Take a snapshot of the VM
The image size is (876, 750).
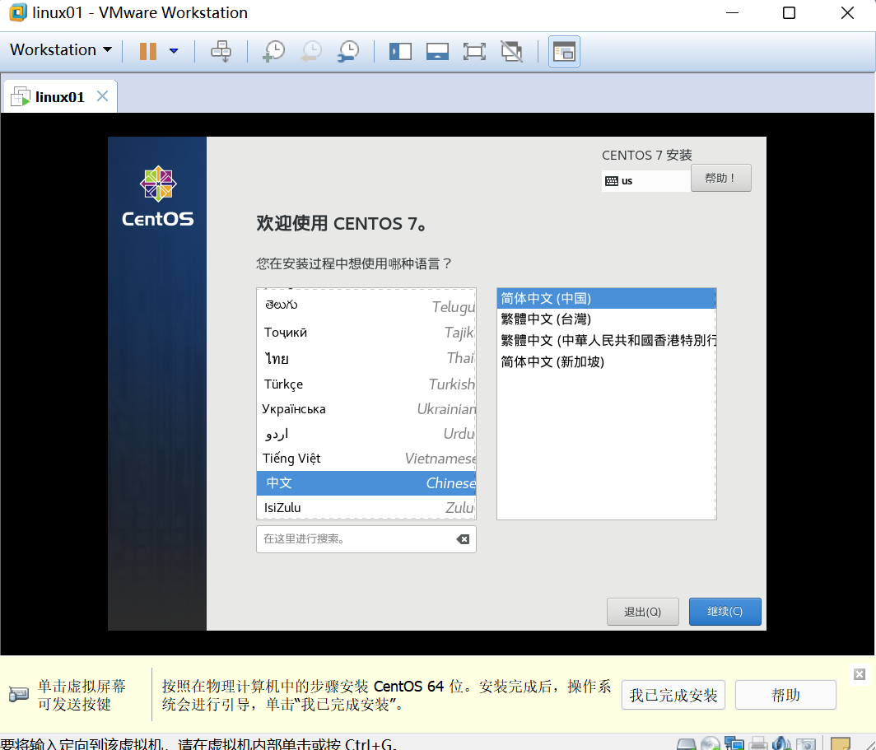pos(273,51)
